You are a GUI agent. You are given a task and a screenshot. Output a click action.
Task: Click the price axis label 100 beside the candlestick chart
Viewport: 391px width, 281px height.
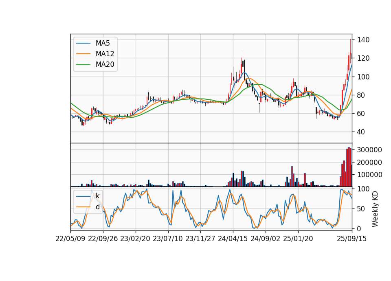363,77
